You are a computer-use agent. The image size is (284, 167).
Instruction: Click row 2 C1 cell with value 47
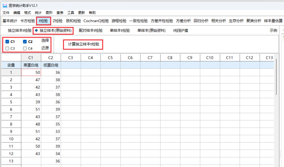[31, 80]
